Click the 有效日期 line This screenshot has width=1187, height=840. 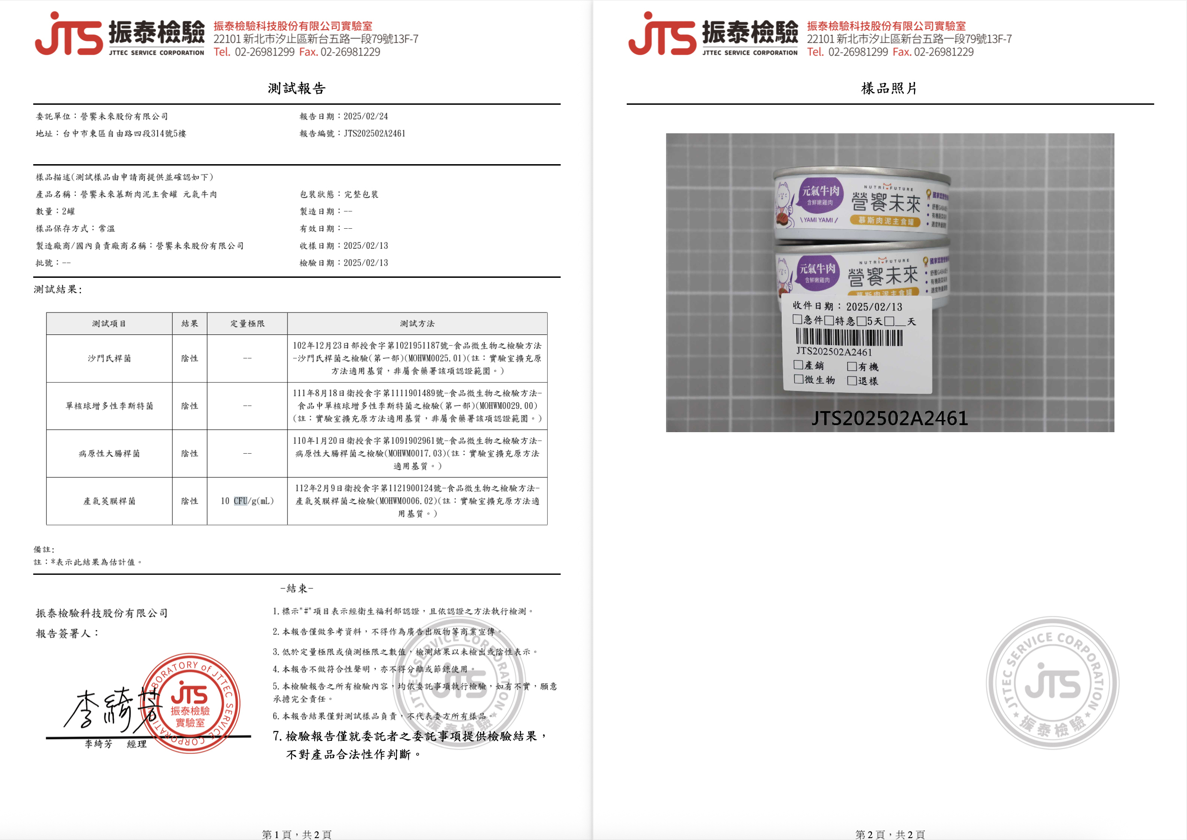click(326, 228)
